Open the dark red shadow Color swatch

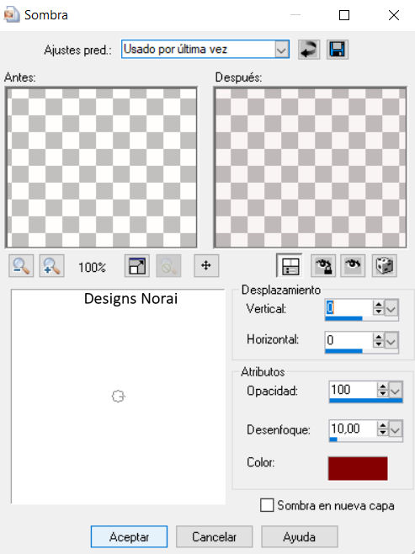(358, 468)
